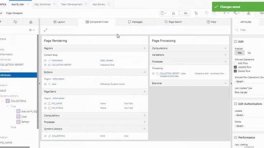Open the tree options menu dropdown
The height and width of the screenshot is (148, 264).
tap(32, 30)
